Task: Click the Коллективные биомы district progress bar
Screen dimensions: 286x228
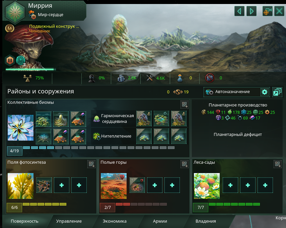Action: 99,148
